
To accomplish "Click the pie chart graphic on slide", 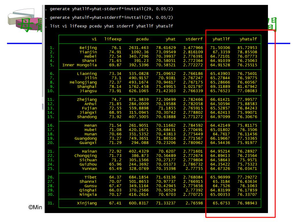I will coord(25,19).
